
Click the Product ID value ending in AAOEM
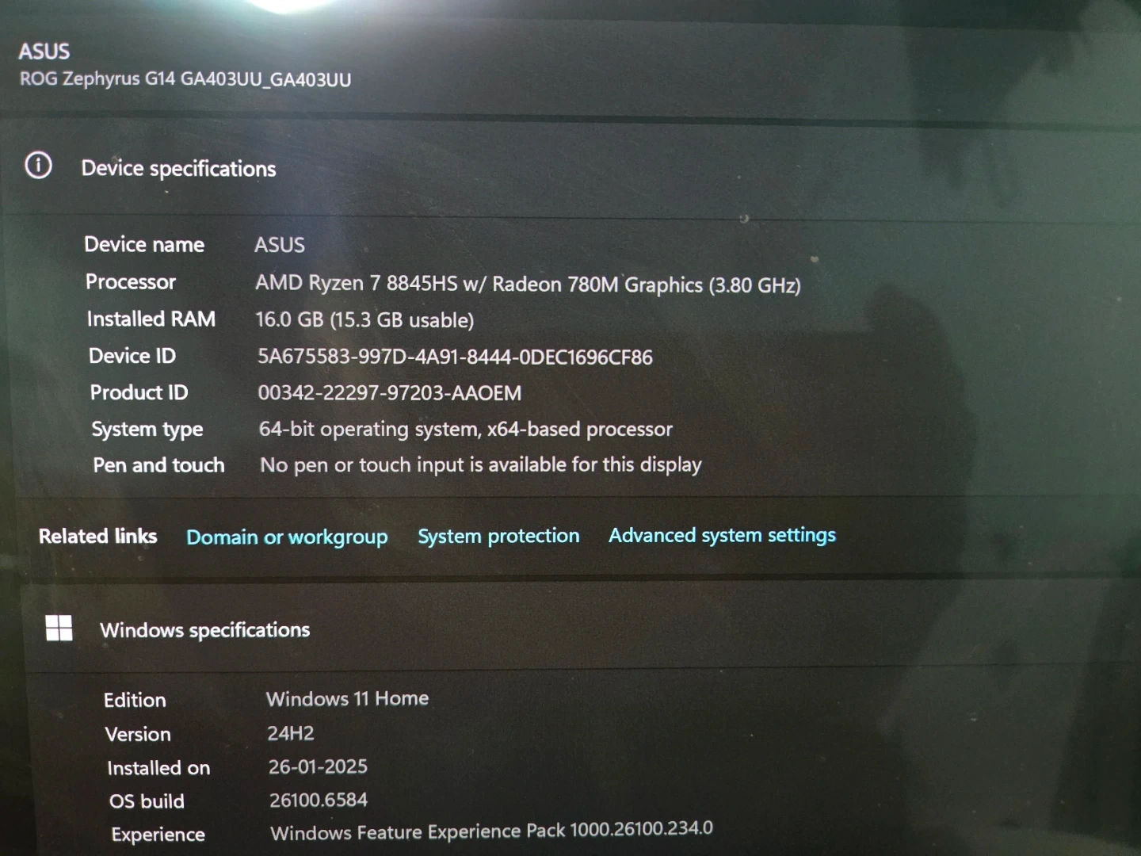(x=389, y=393)
